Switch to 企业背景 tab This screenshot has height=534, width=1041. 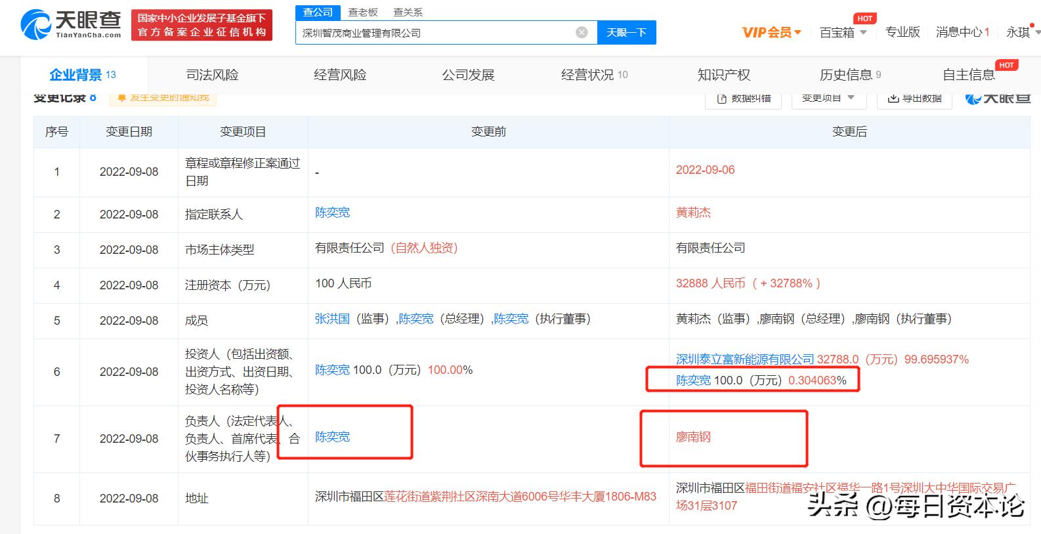click(83, 75)
